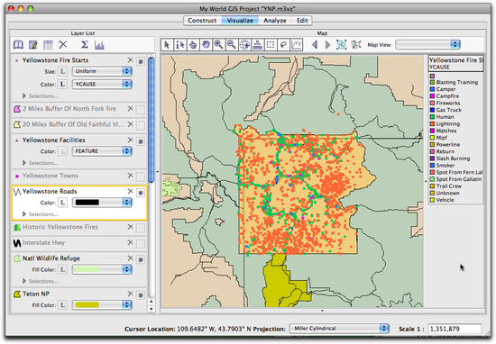This screenshot has height=344, width=496.
Task: Switch to the Visualize tab
Action: pyautogui.click(x=240, y=20)
